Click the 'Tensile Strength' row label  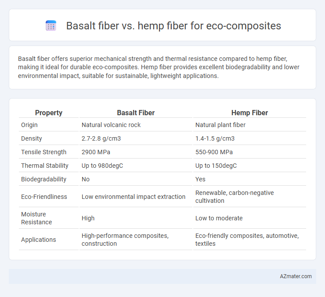pos(44,152)
